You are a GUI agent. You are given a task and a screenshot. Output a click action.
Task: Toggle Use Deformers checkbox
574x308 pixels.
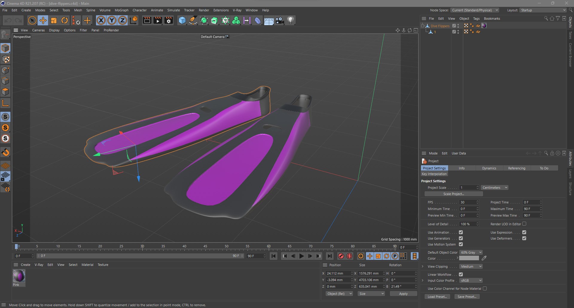coord(524,238)
